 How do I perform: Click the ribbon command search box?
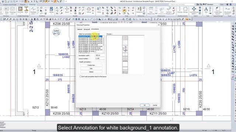(181, 4)
